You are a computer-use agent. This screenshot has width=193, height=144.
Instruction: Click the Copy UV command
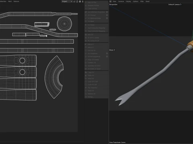[96, 72]
